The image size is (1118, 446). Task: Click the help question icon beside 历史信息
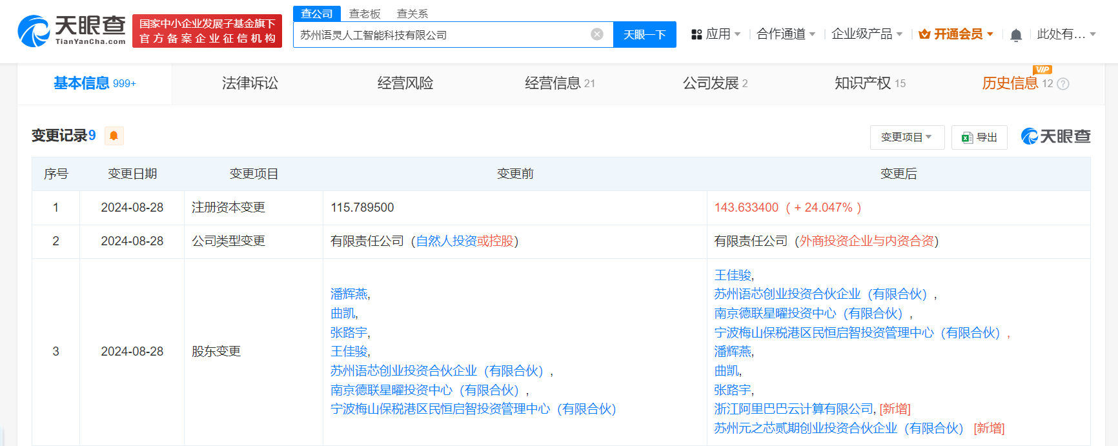coord(1063,84)
